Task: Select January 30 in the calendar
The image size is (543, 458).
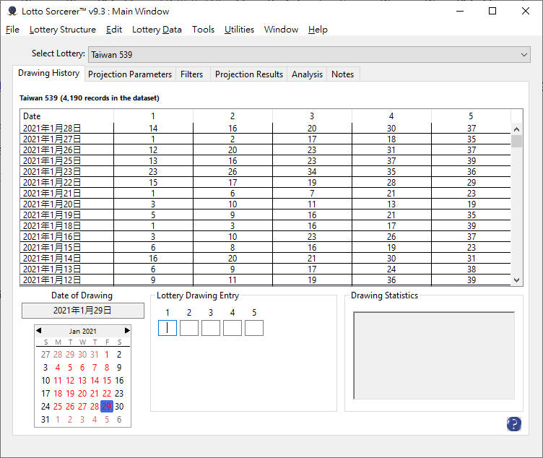Action: tap(119, 406)
